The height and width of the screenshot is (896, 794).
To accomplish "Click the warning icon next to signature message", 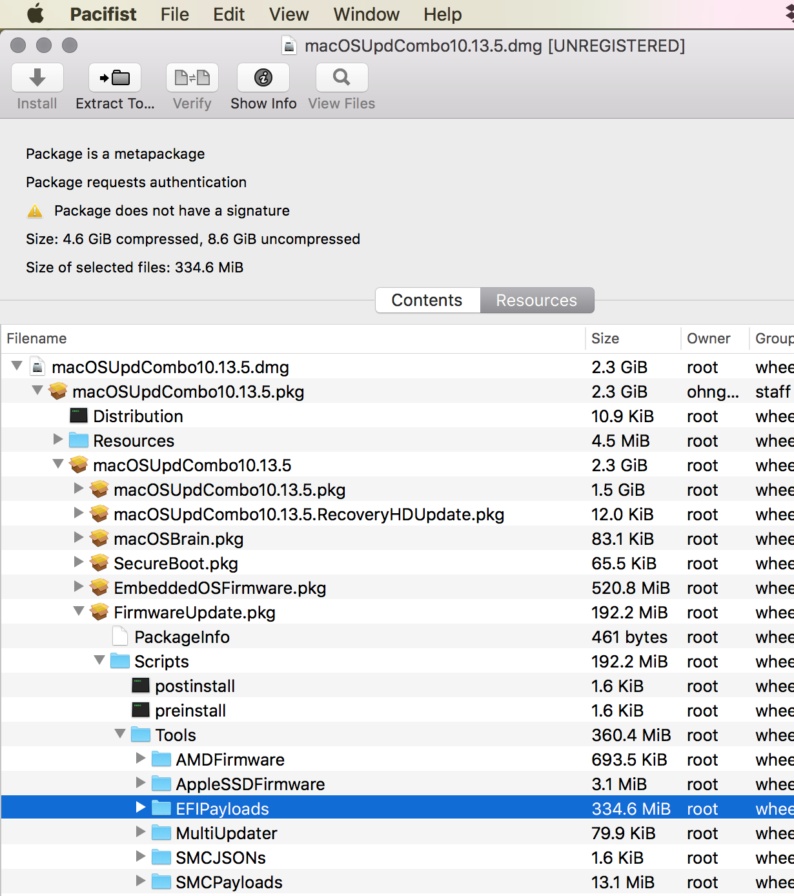I will 35,211.
